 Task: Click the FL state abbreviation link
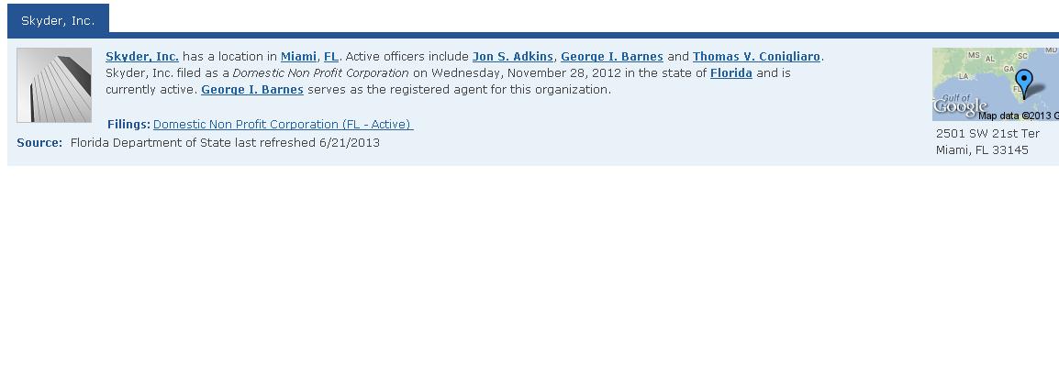[x=331, y=57]
